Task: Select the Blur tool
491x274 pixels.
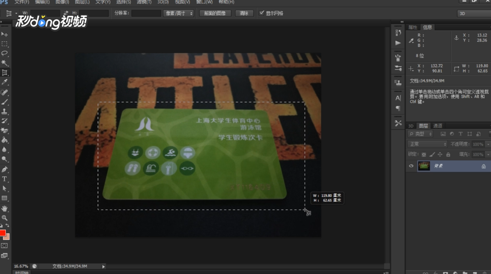Action: pyautogui.click(x=4, y=150)
